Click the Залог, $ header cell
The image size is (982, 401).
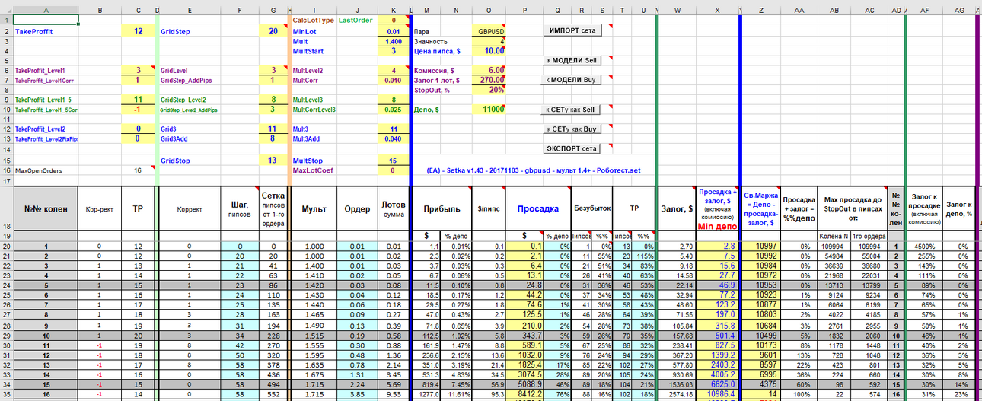677,208
